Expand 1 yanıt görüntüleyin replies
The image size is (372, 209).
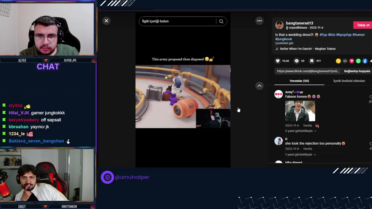pos(301,155)
